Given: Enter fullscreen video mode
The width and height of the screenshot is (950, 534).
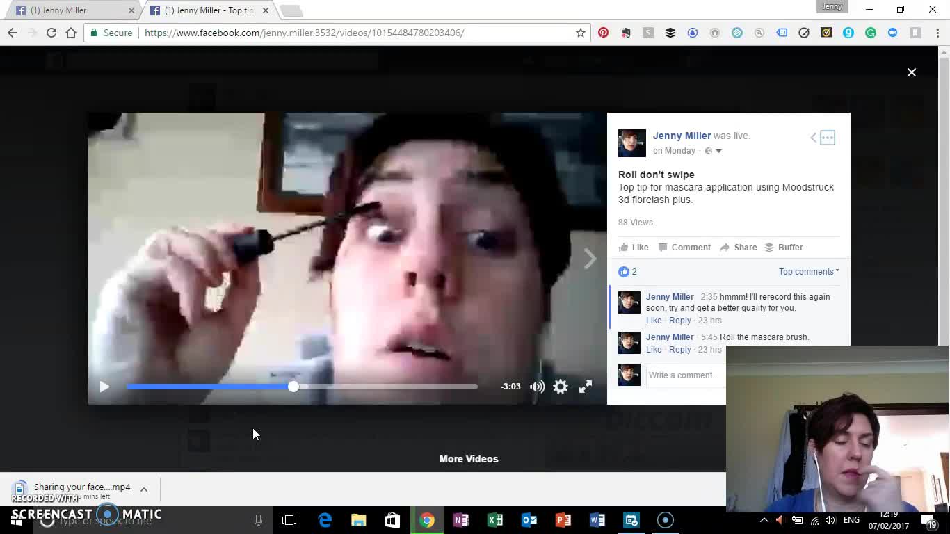Looking at the screenshot, I should (586, 387).
